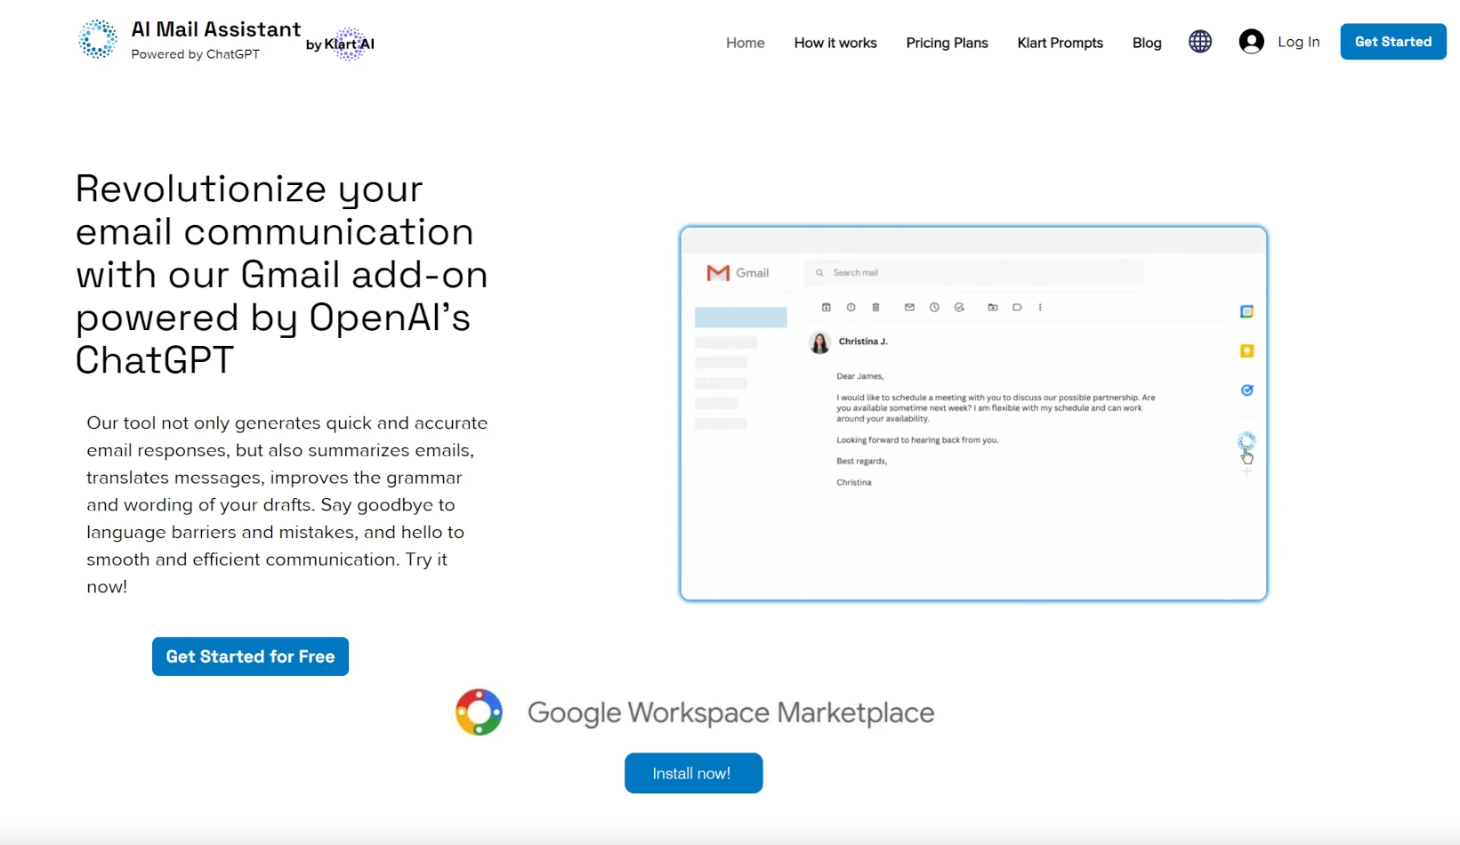The height and width of the screenshot is (845, 1460).
Task: Open the Home menu item
Action: click(745, 43)
